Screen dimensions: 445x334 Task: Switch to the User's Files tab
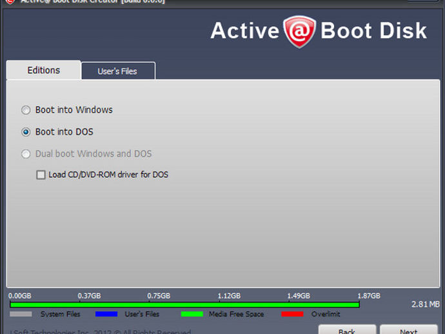pos(118,71)
